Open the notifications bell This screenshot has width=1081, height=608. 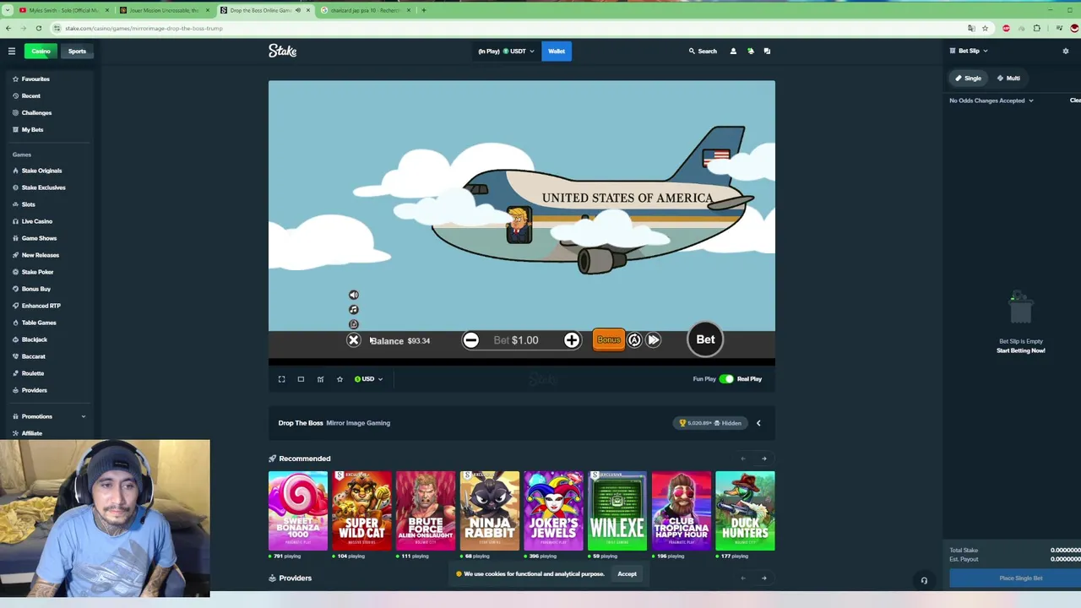(x=750, y=52)
